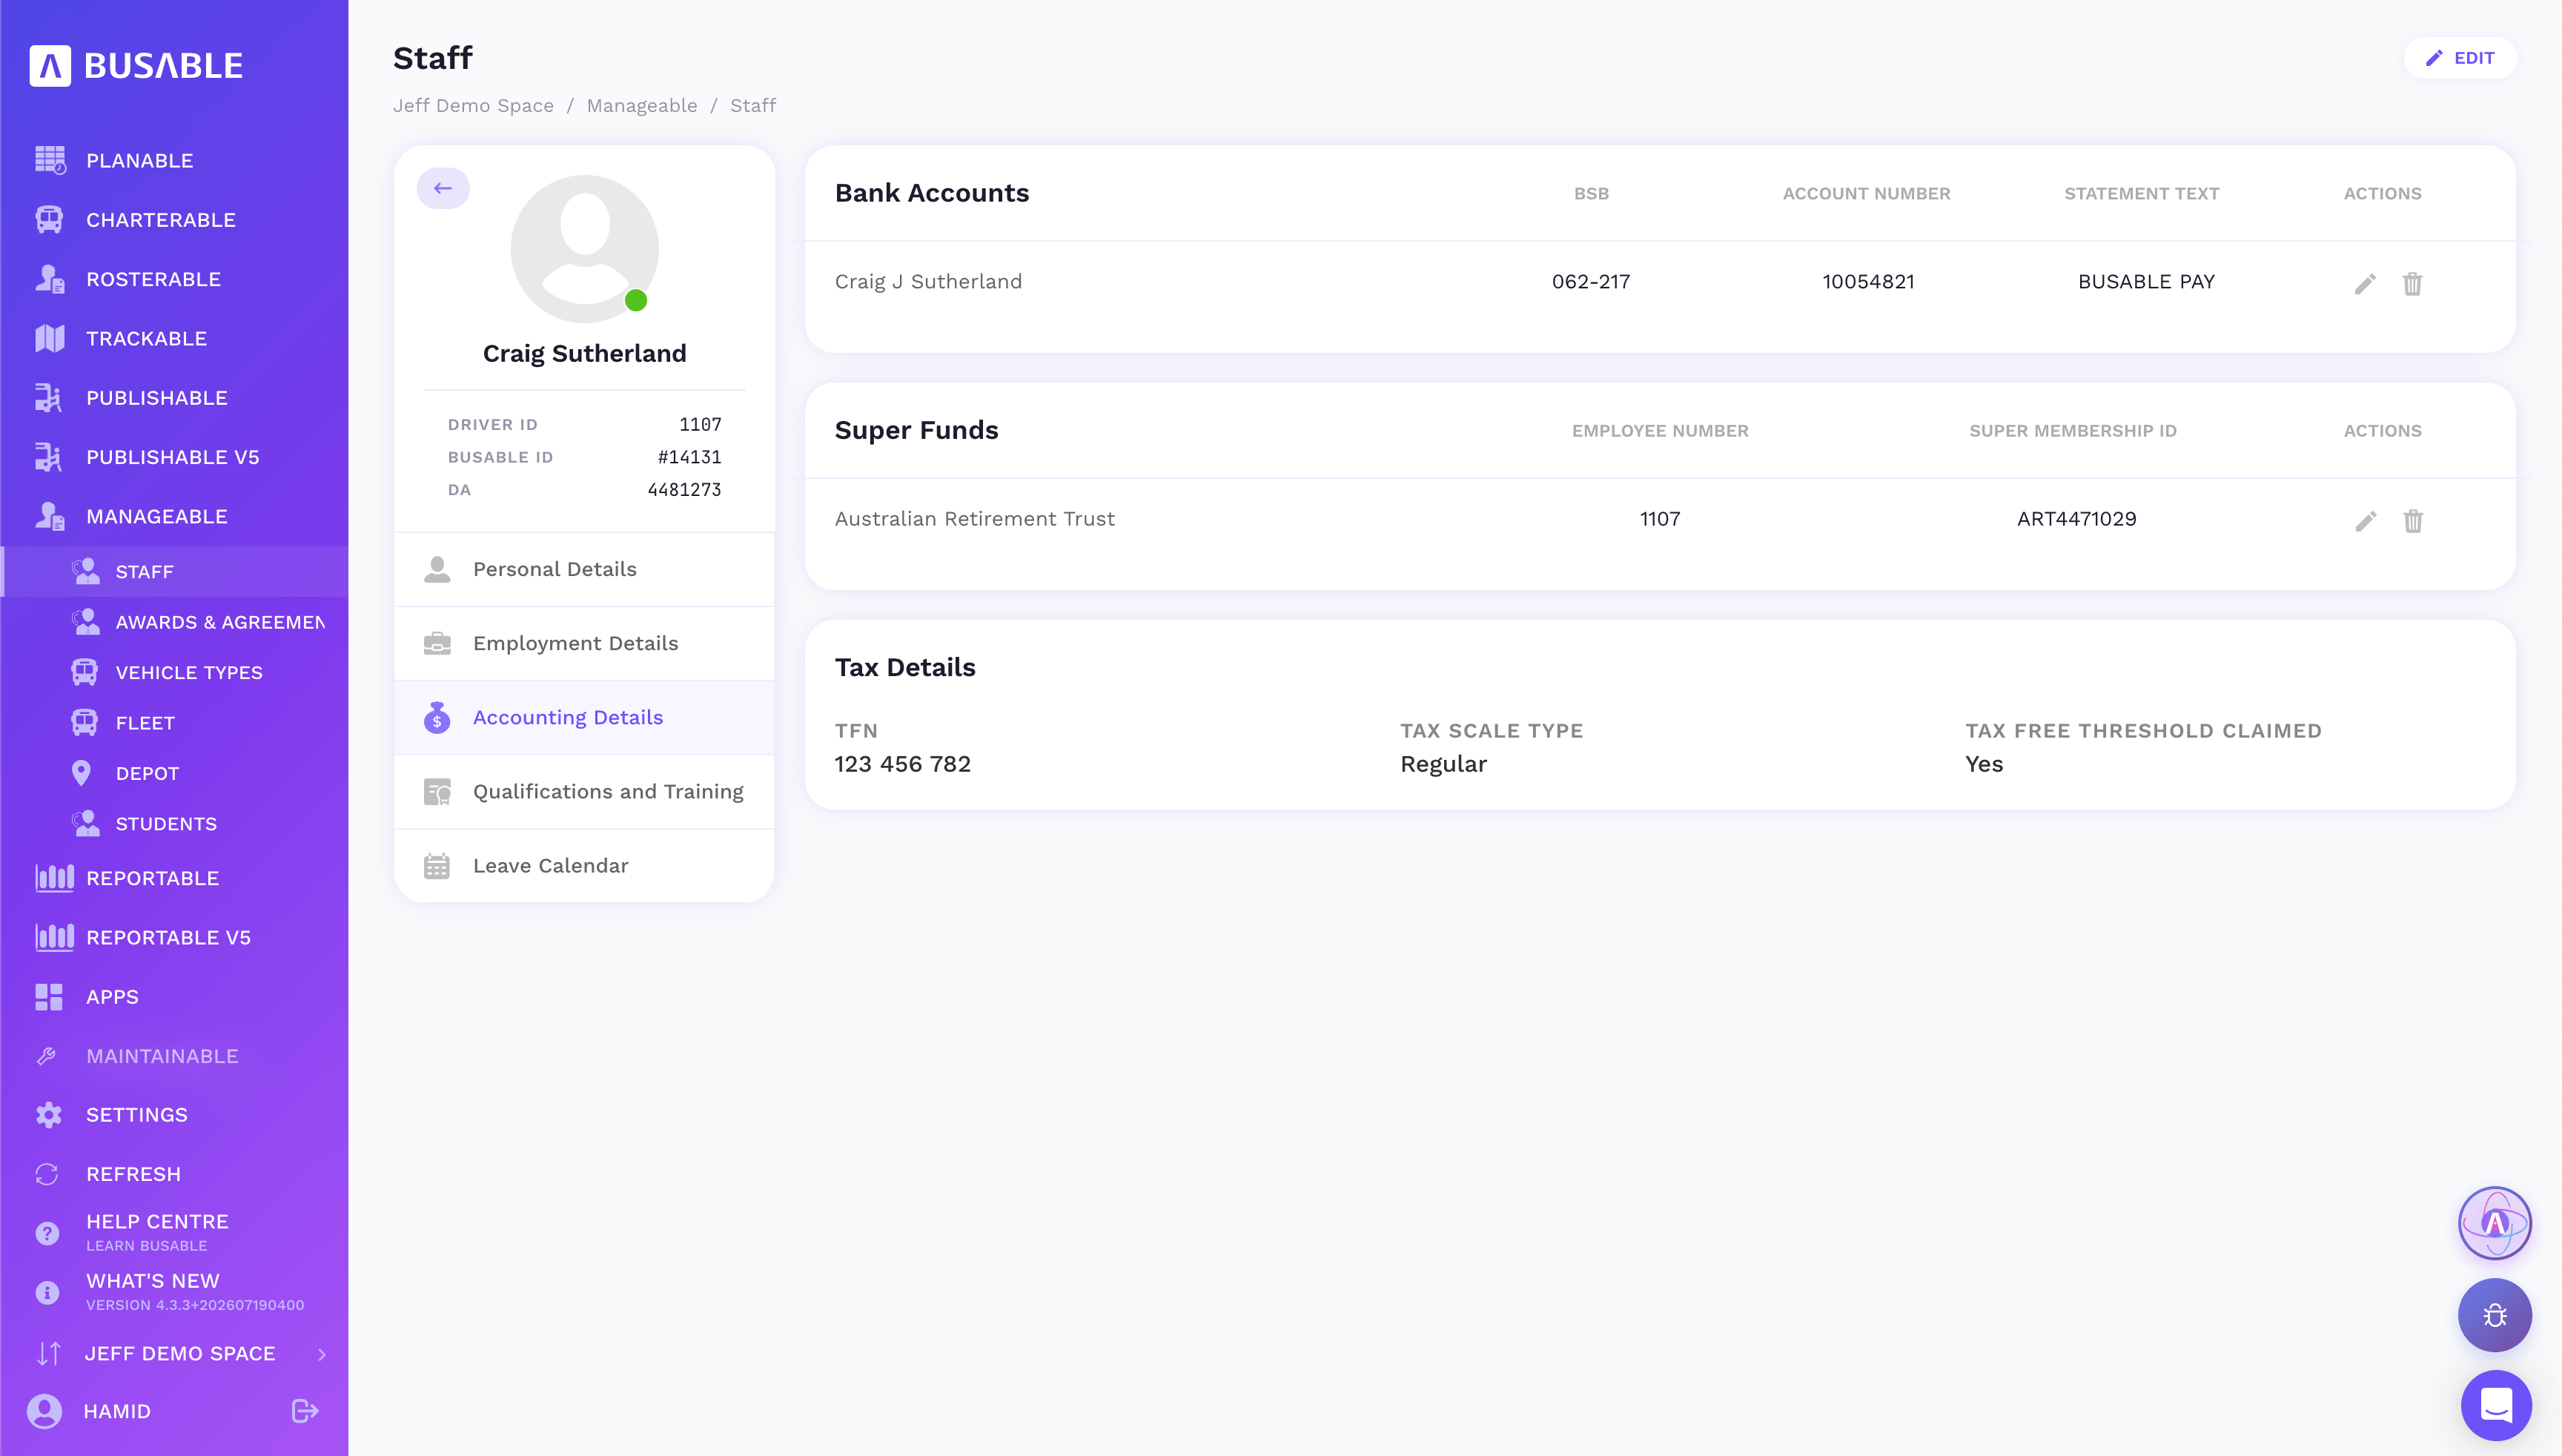Launch the Busable AI assistant orb
The height and width of the screenshot is (1456, 2562).
tap(2494, 1223)
